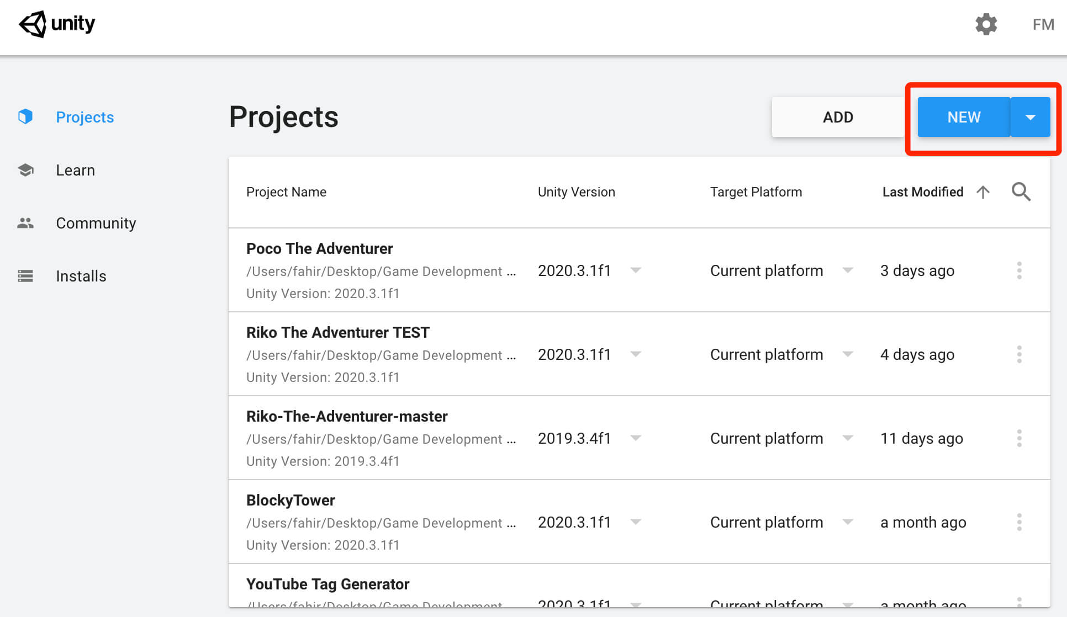This screenshot has height=617, width=1067.
Task: Select the Installs list icon
Action: pos(25,276)
